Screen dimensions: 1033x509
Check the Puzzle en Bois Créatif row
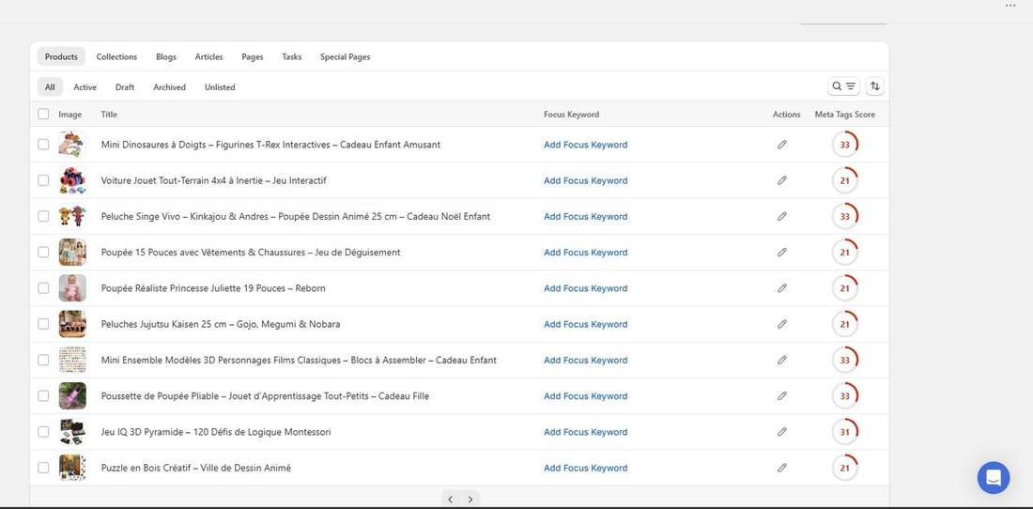[43, 468]
